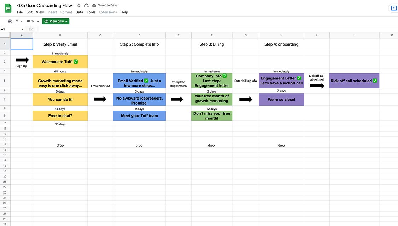398x226 pixels.
Task: Select the No awkward icebreakers. Promise. cell
Action: point(139,100)
